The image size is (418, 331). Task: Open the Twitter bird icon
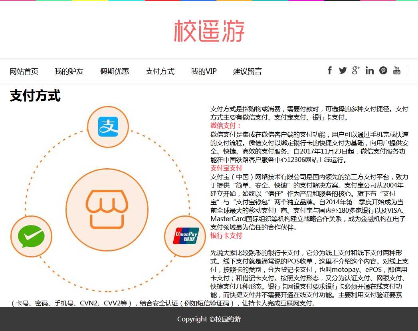tap(343, 71)
